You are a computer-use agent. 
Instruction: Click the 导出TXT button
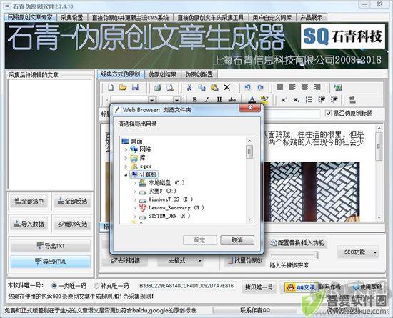51,246
